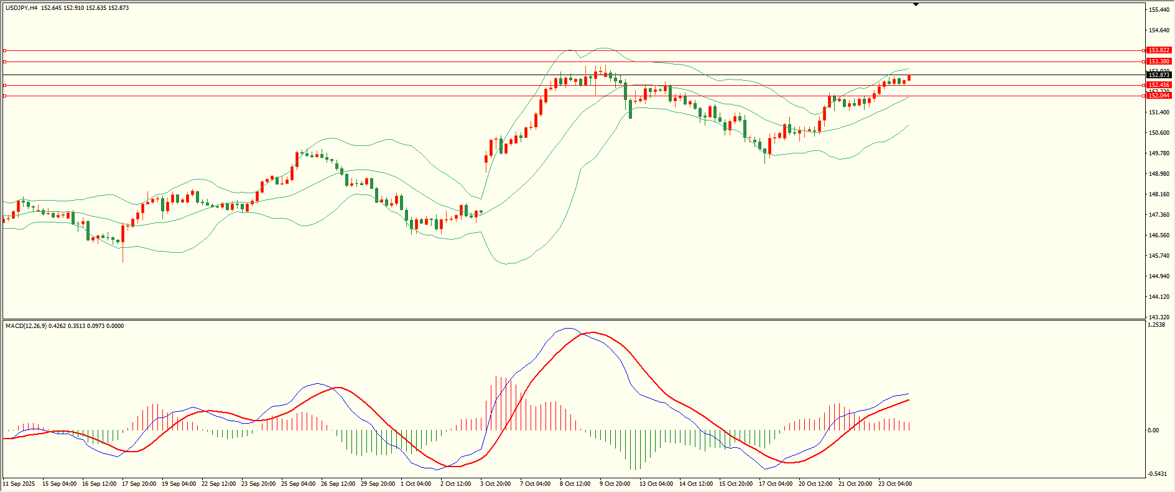Viewport: 1175px width, 492px height.
Task: Select left handle of the 152.044 line
Action: point(4,96)
